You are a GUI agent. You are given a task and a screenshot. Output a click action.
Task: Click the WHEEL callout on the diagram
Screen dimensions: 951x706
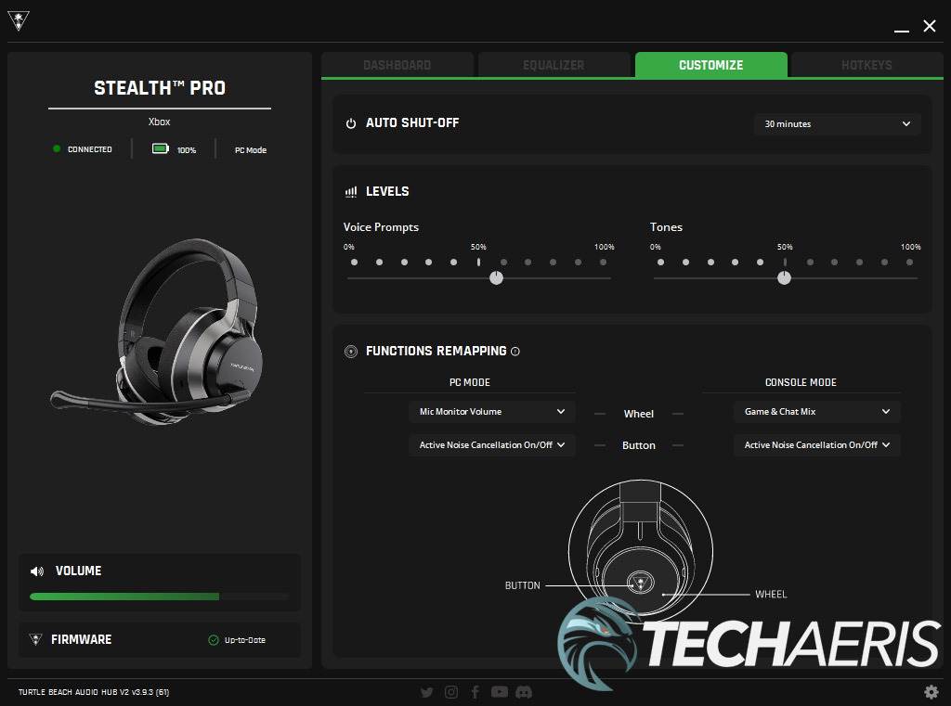771,595
